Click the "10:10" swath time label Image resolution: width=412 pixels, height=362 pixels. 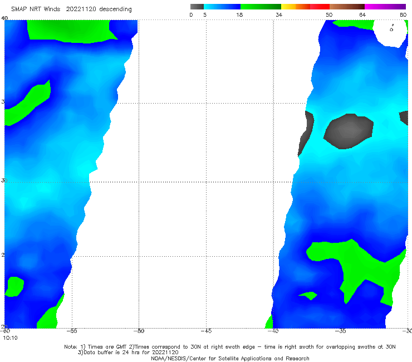pyautogui.click(x=10, y=338)
